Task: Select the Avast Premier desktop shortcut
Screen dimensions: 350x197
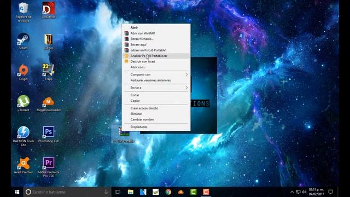Action: [23, 165]
